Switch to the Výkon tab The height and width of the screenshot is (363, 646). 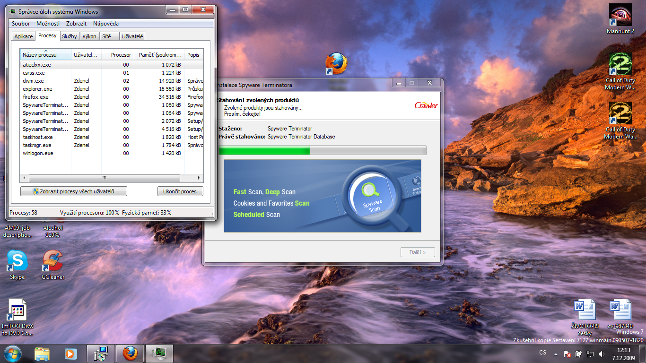(89, 36)
